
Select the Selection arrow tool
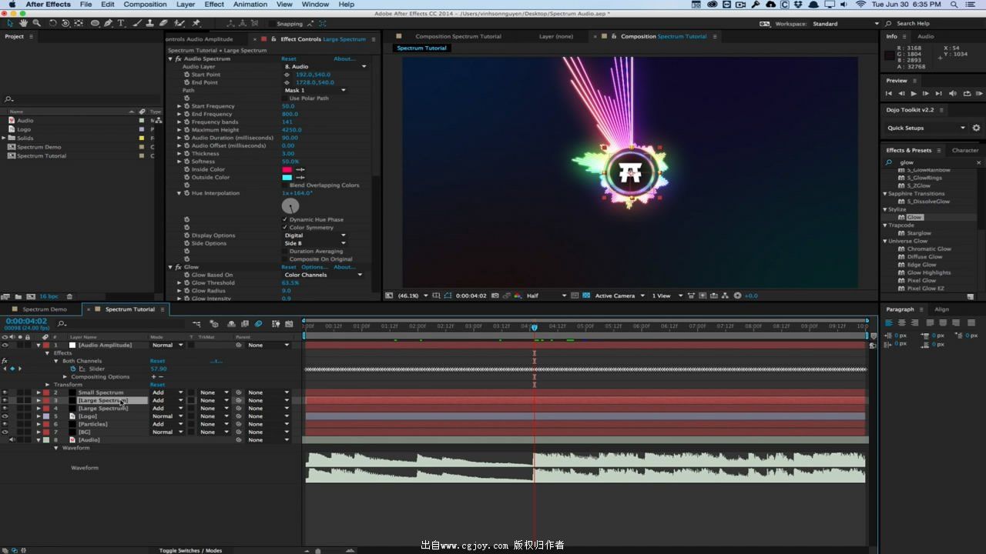click(10, 23)
